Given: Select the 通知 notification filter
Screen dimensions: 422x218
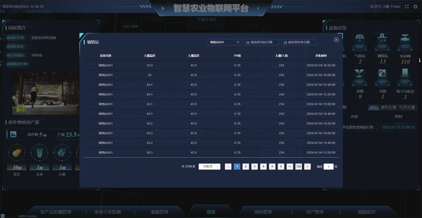Looking at the screenshot, I should (373, 108).
